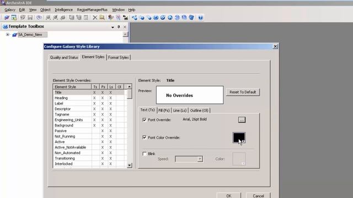Viewport: 353px width, 198px height.
Task: Click the style list scroll up arrow
Action: (x=129, y=87)
